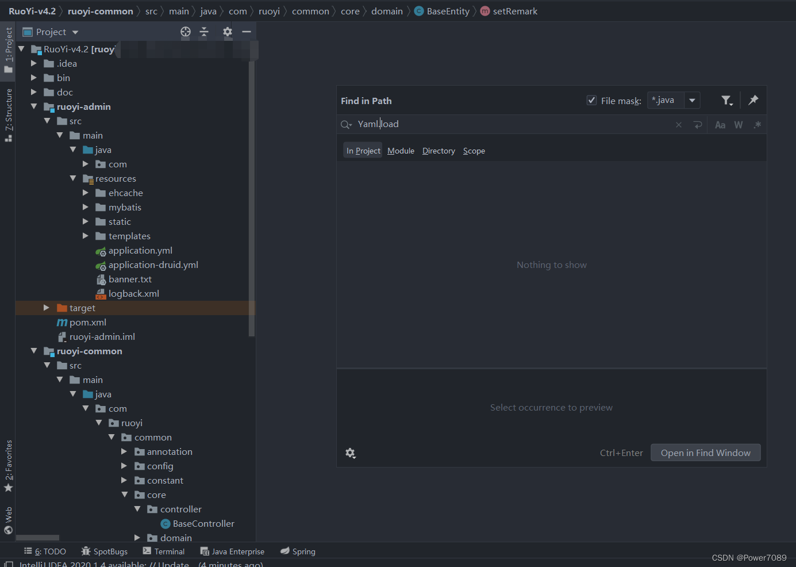This screenshot has height=567, width=796.
Task: Collapse the resources folder
Action: click(x=73, y=179)
